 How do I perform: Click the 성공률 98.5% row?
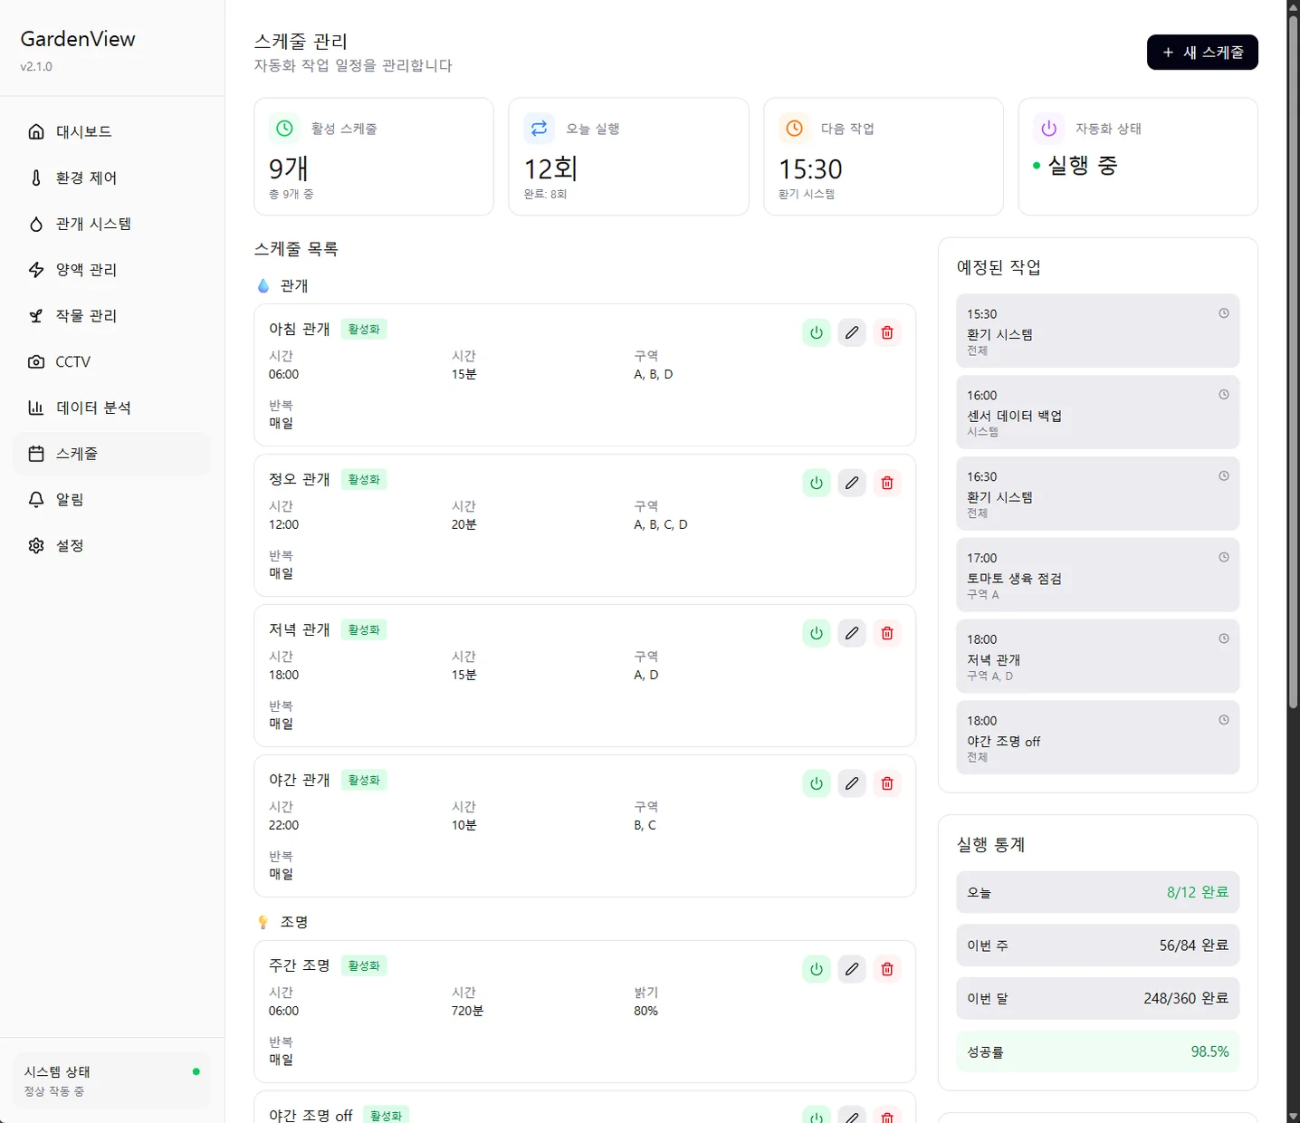coord(1098,1051)
